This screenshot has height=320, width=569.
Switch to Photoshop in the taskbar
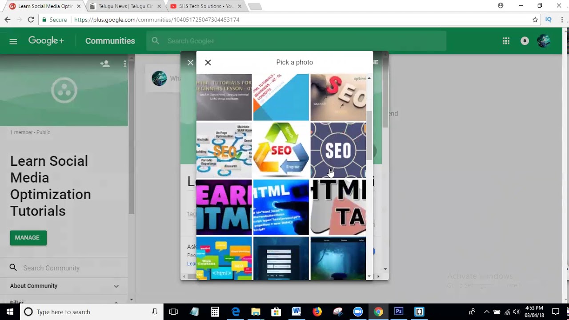pyautogui.click(x=399, y=312)
